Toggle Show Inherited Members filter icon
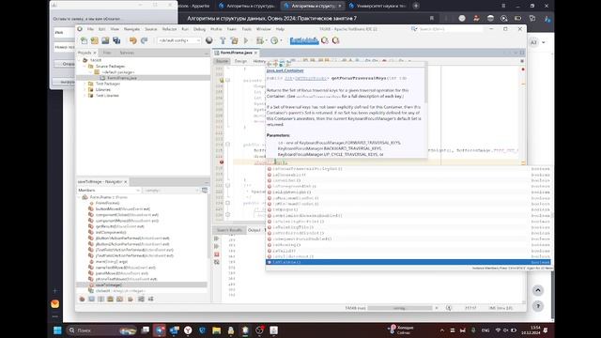Screen dimensions: 601x338 [82, 299]
